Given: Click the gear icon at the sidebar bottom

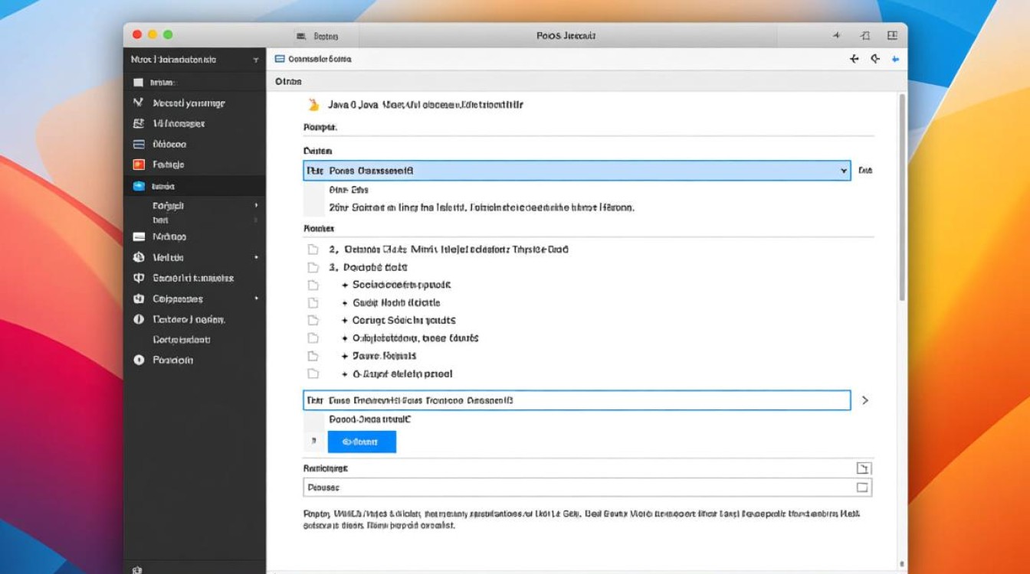Looking at the screenshot, I should 137,569.
